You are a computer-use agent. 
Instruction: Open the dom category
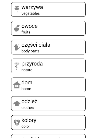48,85
